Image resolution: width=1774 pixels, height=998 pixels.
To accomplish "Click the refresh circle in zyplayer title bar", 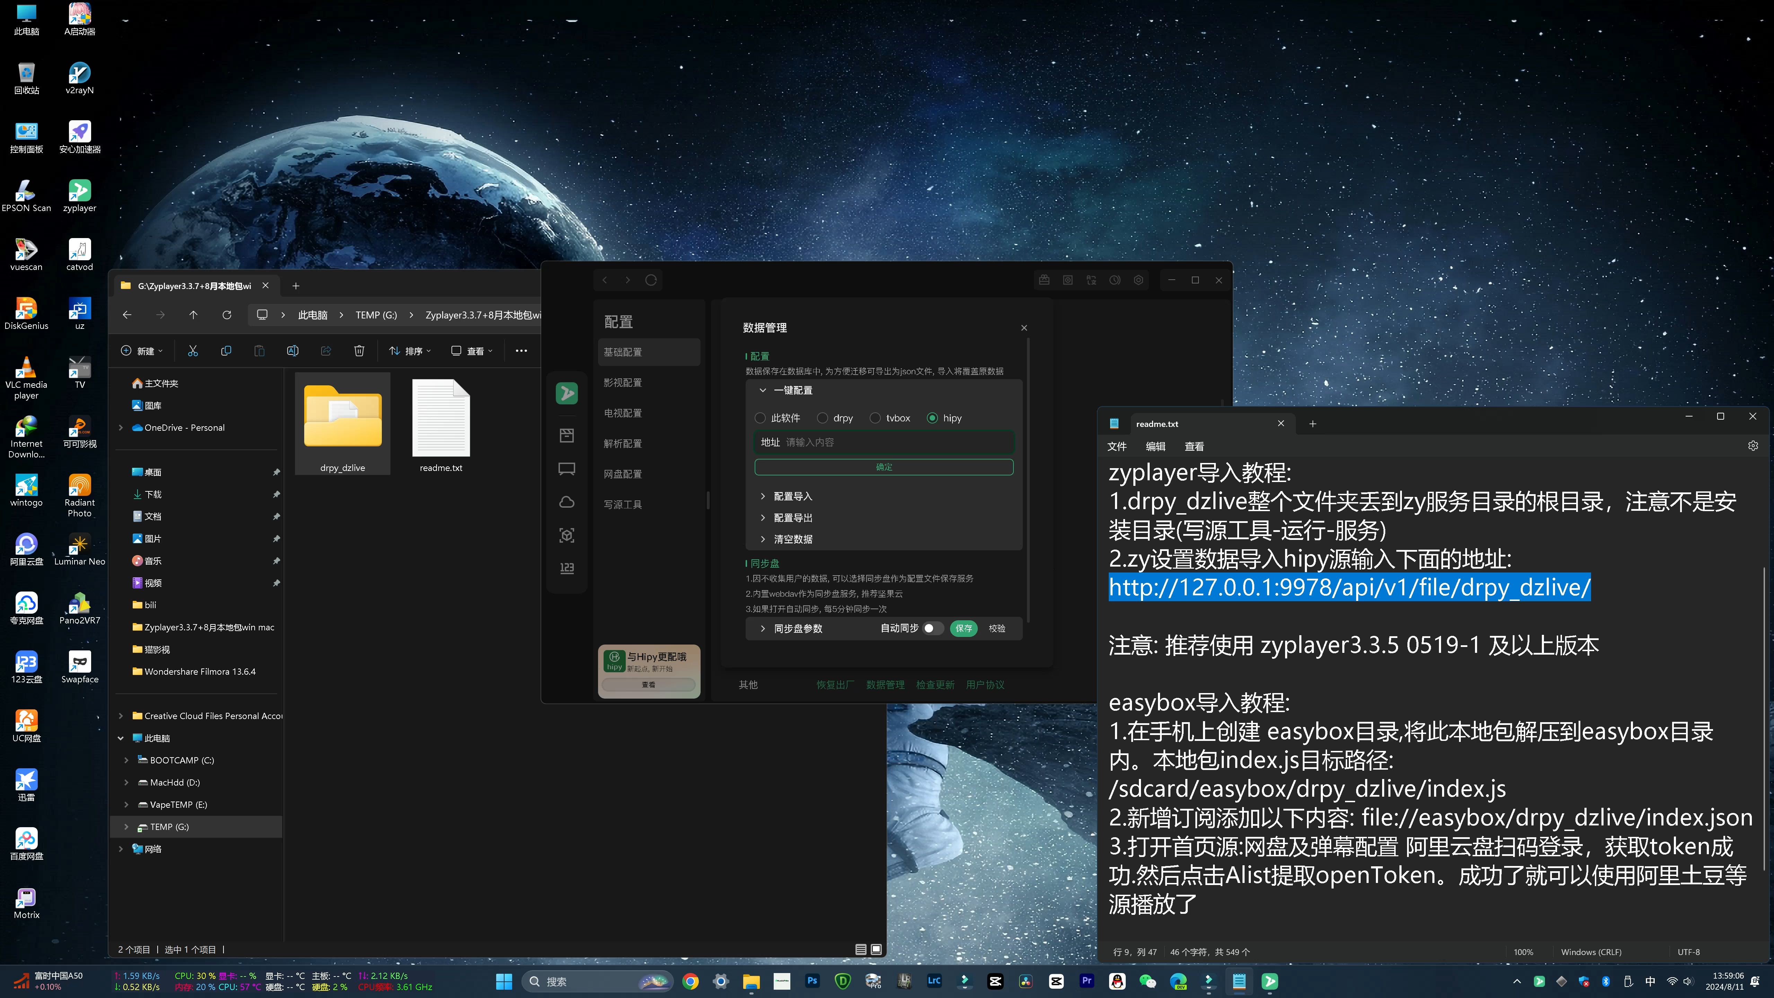I will tap(651, 280).
